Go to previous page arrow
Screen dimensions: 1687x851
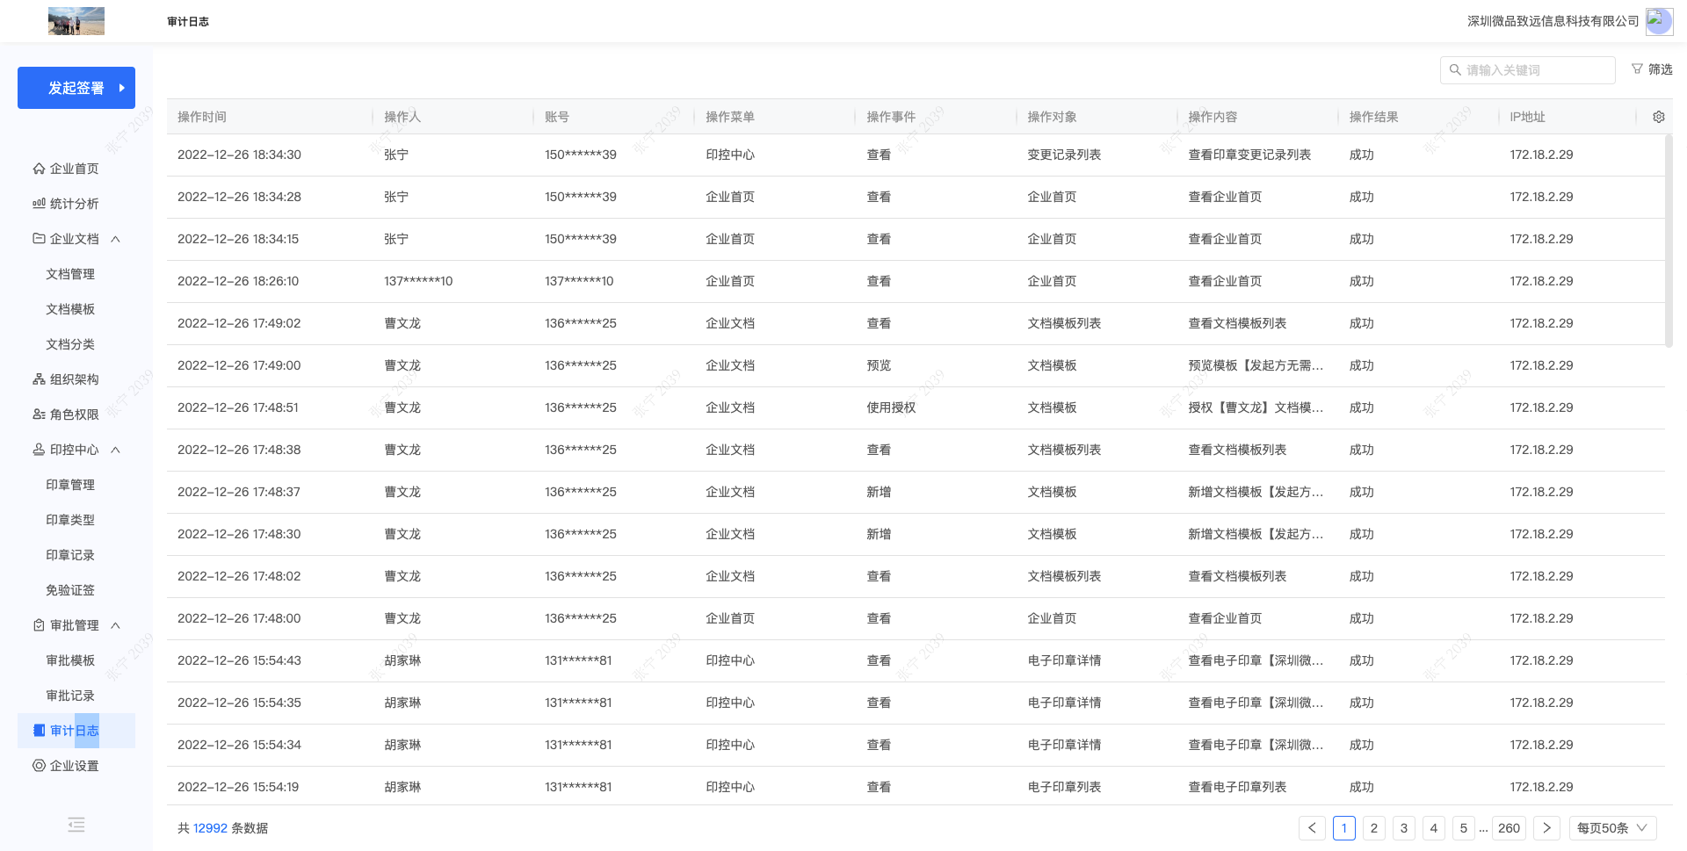click(x=1312, y=828)
